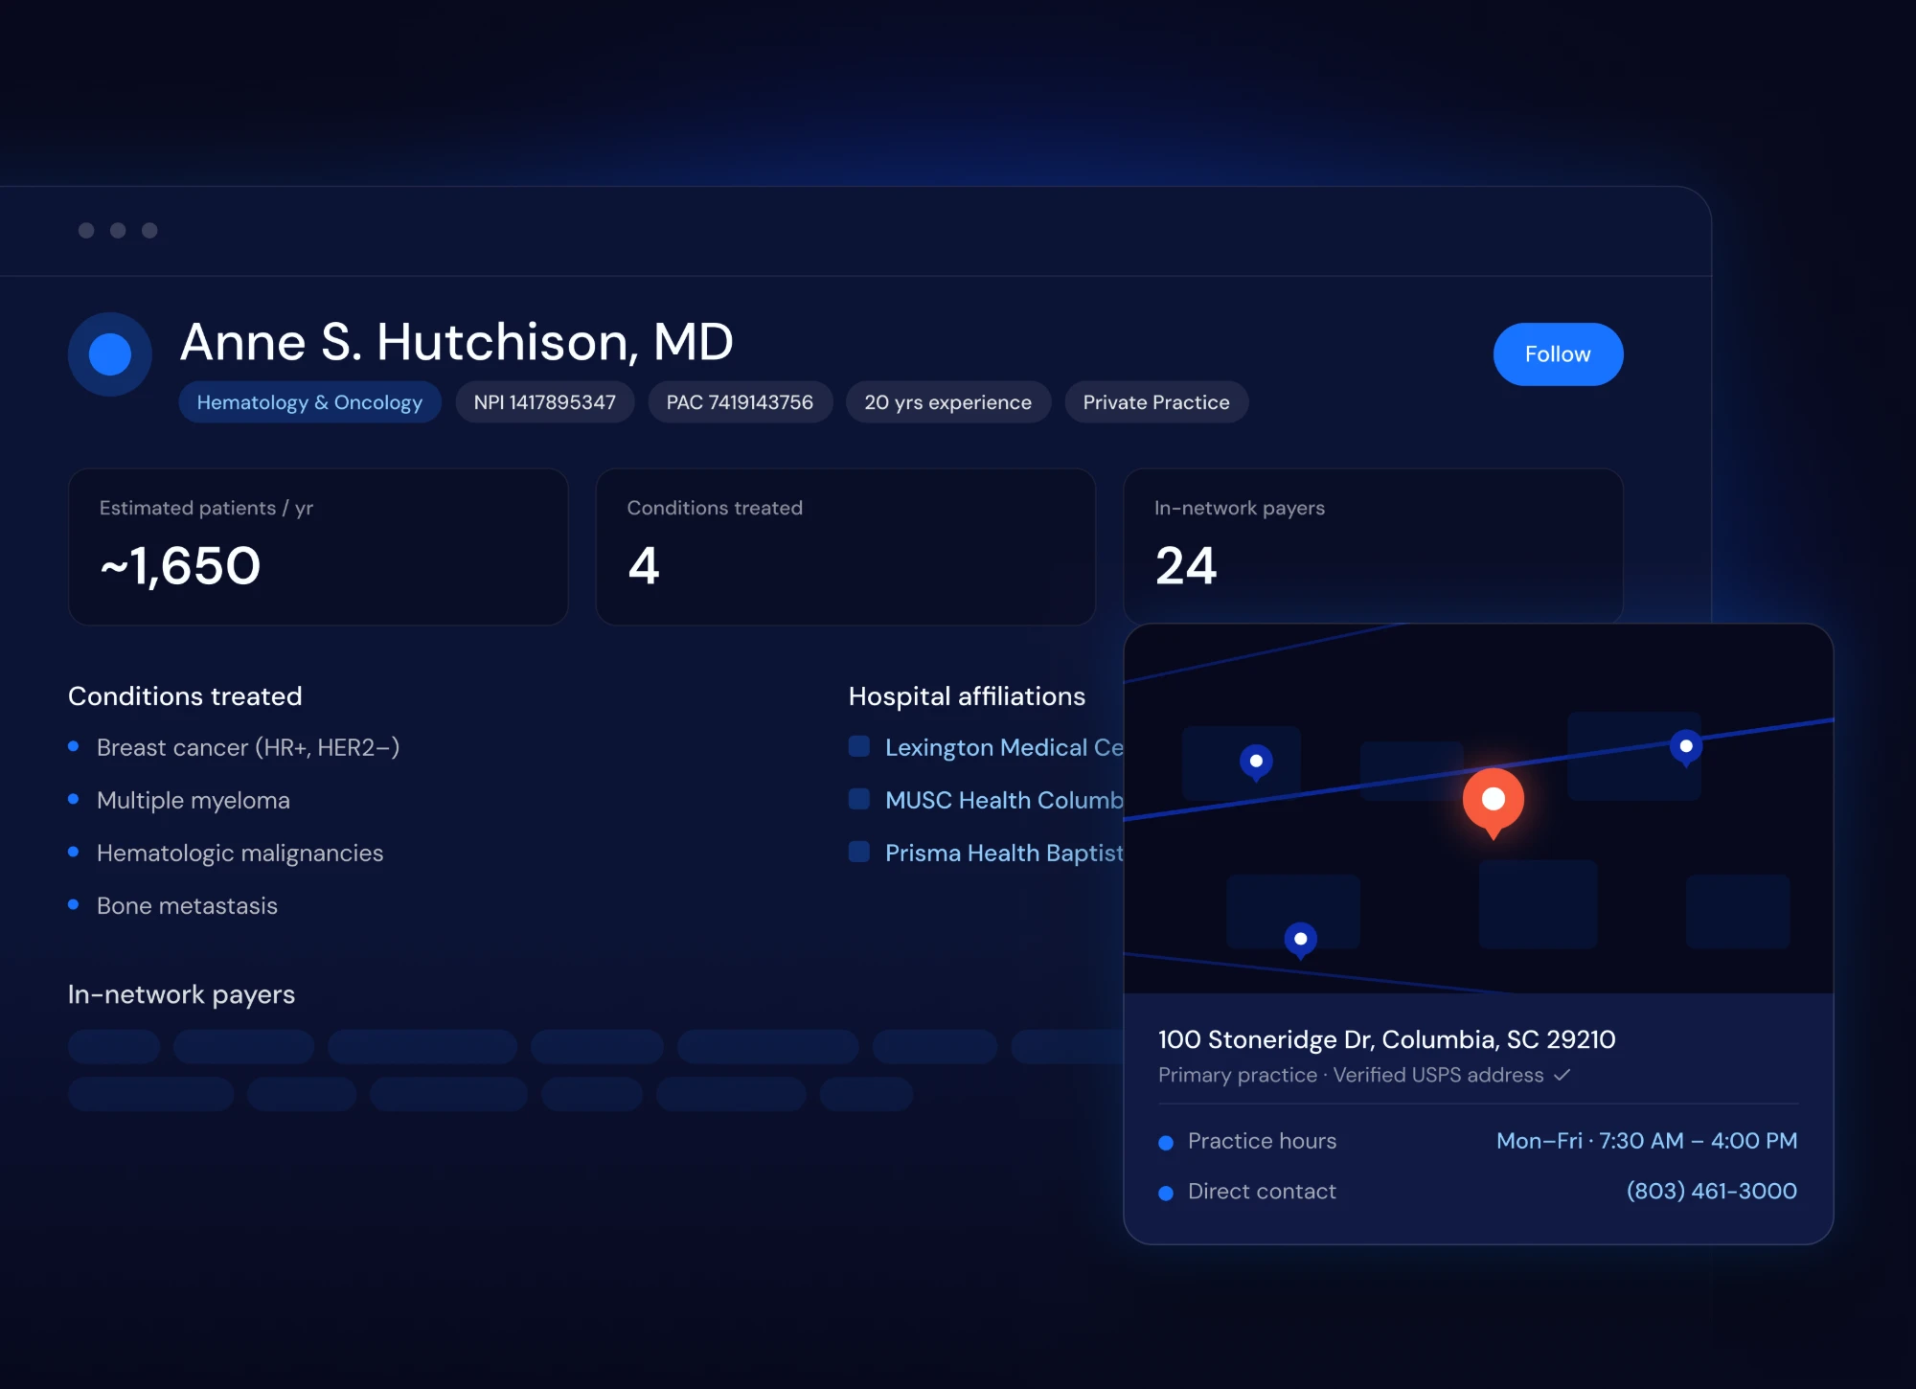The width and height of the screenshot is (1916, 1389).
Task: Select Multiple myeloma condition
Action: coord(194,800)
